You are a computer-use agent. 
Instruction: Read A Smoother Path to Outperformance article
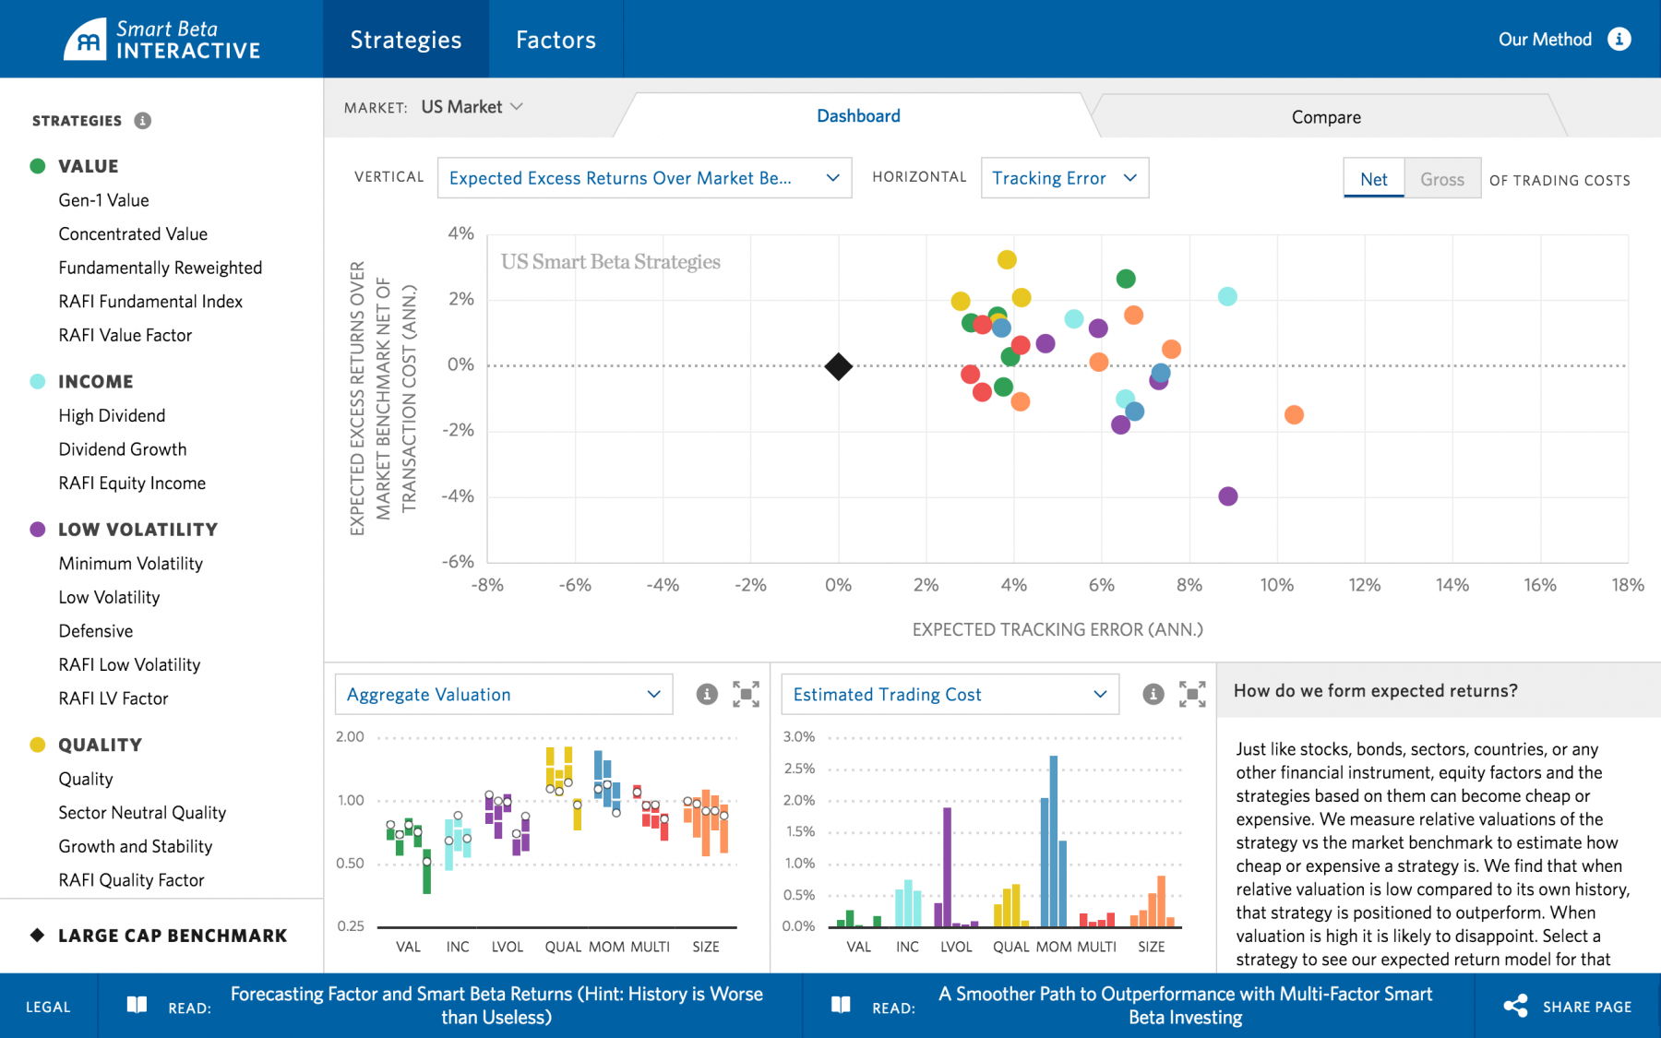(1186, 1006)
